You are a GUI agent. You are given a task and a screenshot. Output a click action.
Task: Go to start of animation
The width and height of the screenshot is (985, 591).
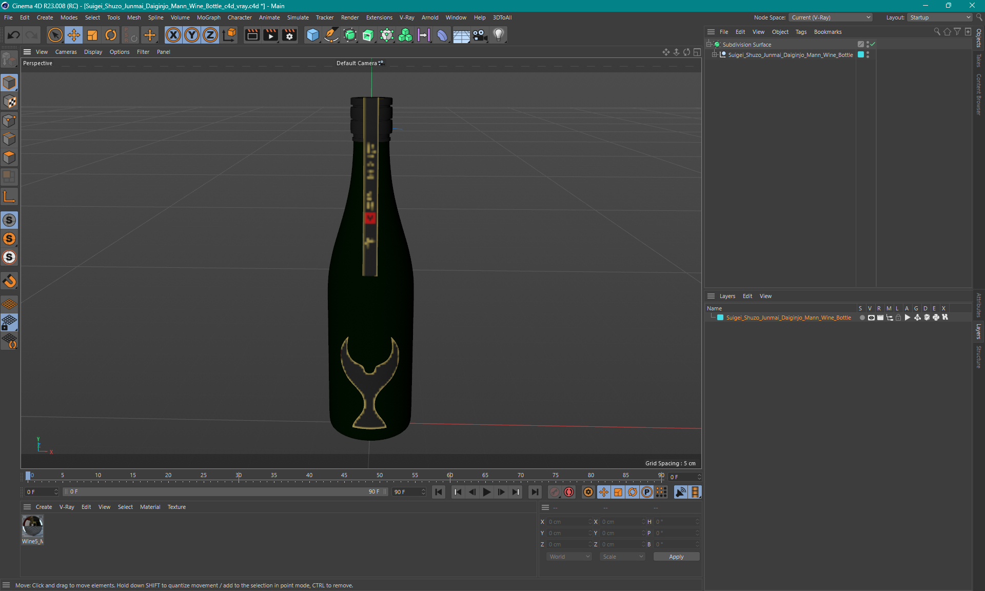coord(439,492)
